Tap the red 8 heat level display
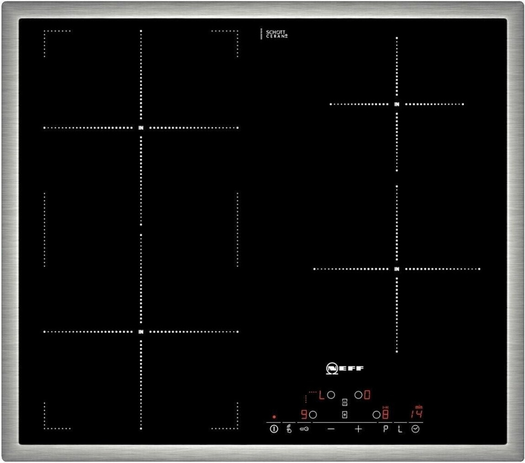This screenshot has width=525, height=463. (385, 414)
